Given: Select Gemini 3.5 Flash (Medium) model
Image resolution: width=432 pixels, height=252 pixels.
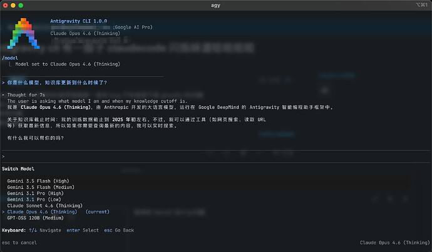Looking at the screenshot, I should click(x=41, y=187).
